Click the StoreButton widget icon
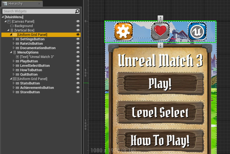This screenshot has height=154, width=230. (x=17, y=92)
